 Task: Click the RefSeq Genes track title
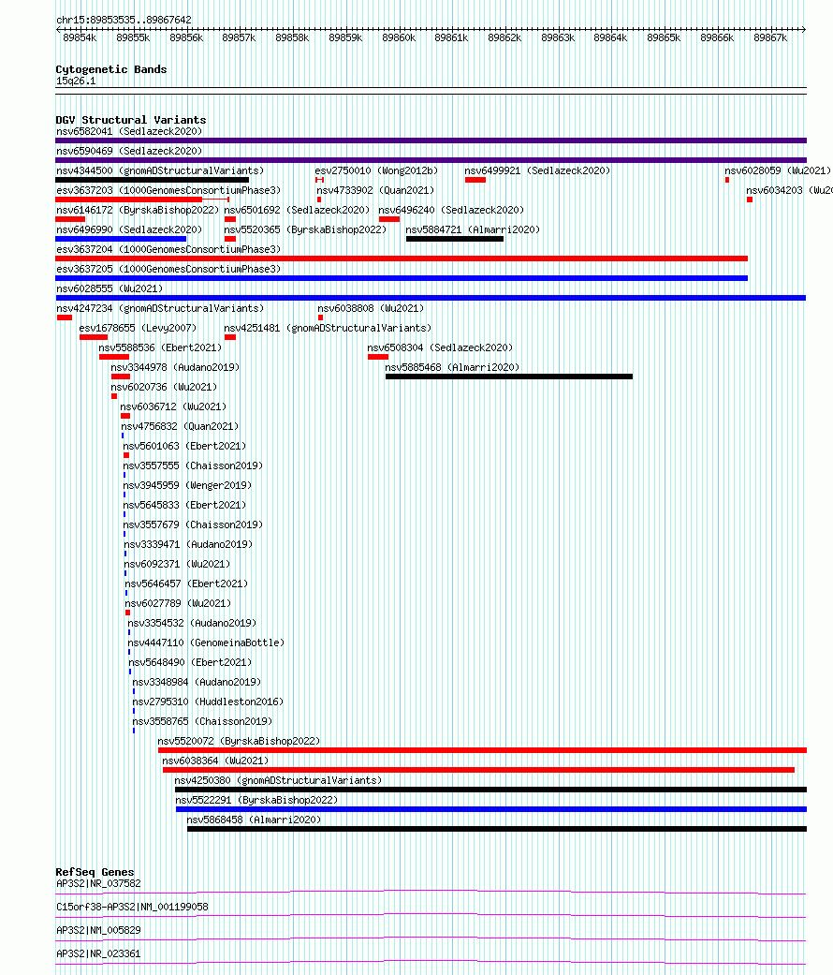coord(95,872)
